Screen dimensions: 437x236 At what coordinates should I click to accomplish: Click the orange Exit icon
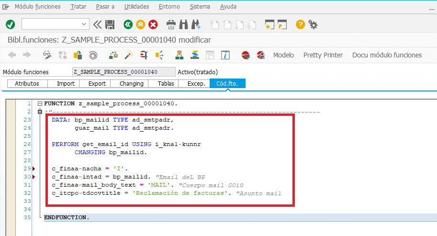click(140, 24)
